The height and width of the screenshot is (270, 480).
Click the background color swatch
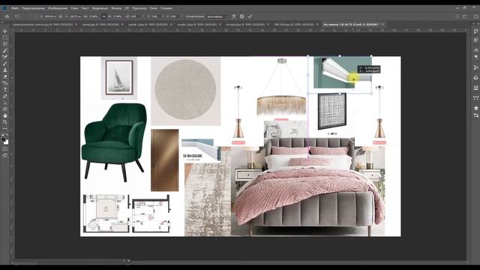pyautogui.click(x=7, y=142)
